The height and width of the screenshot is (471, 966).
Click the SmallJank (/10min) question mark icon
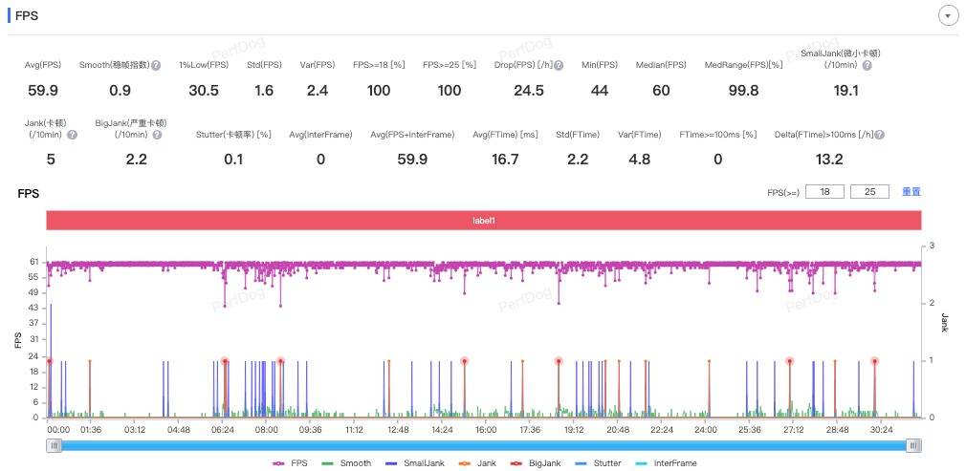click(867, 66)
